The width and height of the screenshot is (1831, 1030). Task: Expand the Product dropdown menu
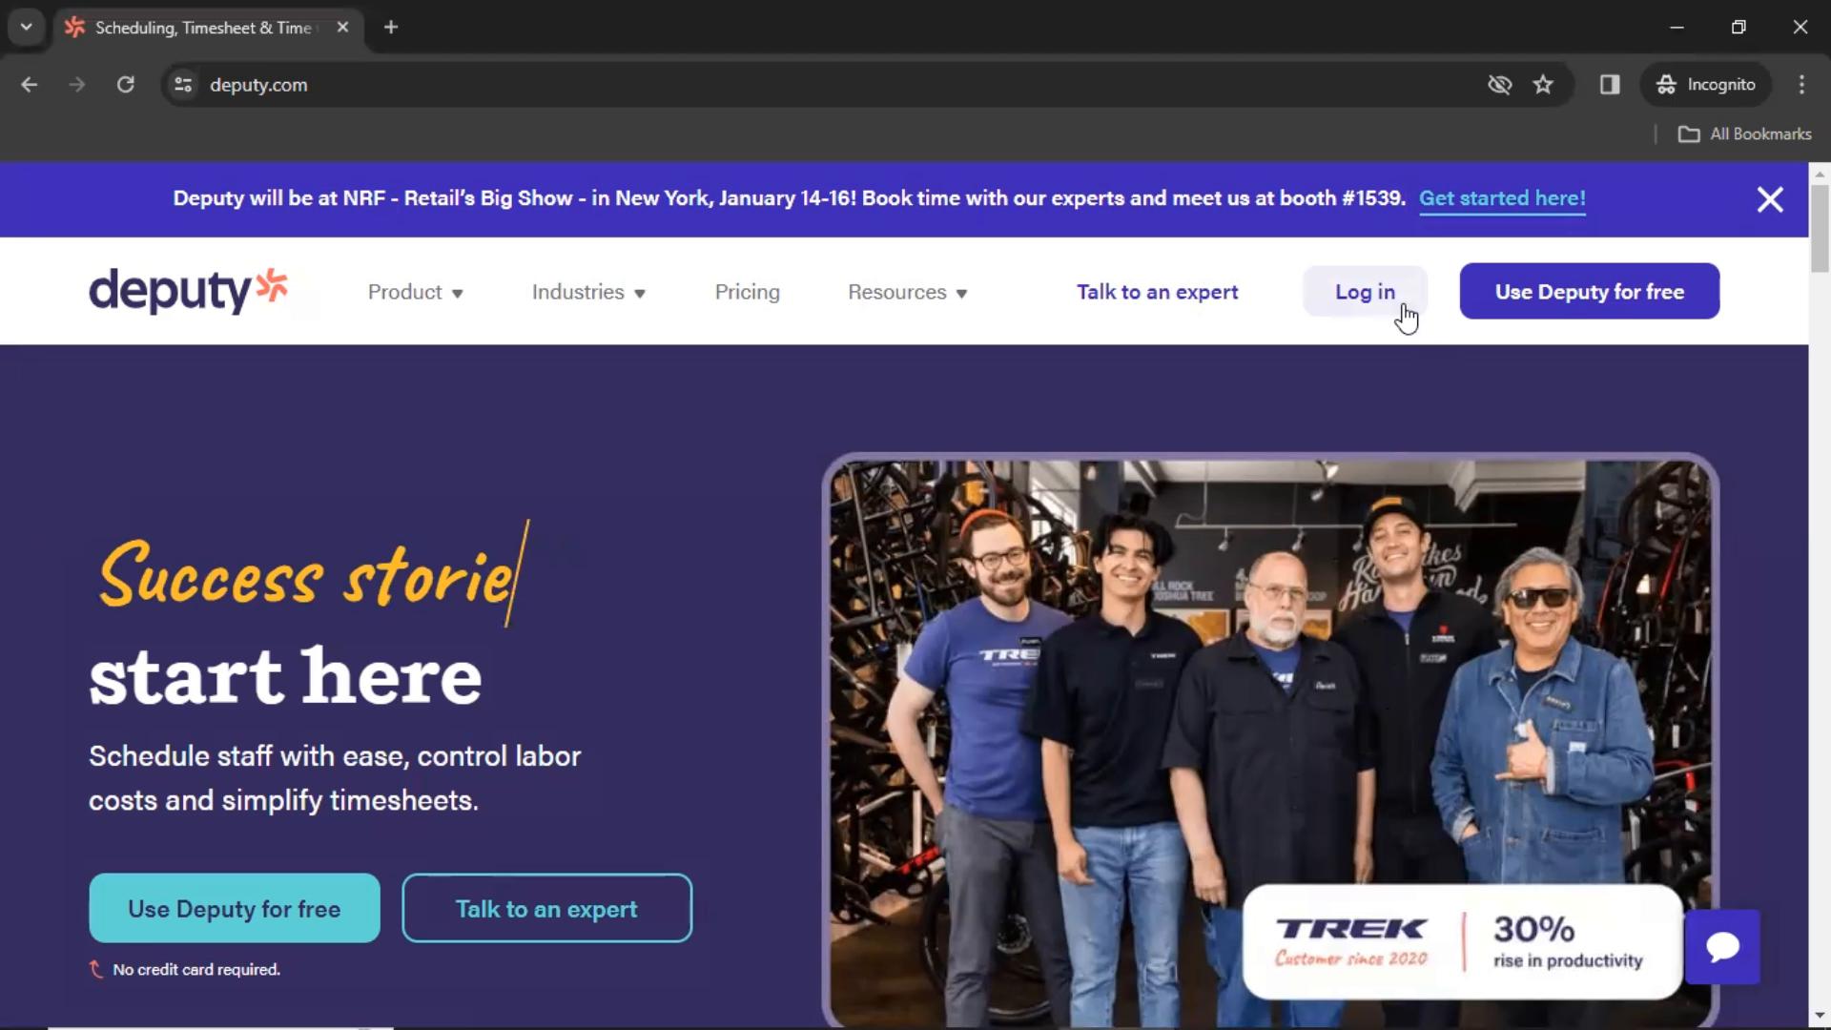click(x=415, y=292)
